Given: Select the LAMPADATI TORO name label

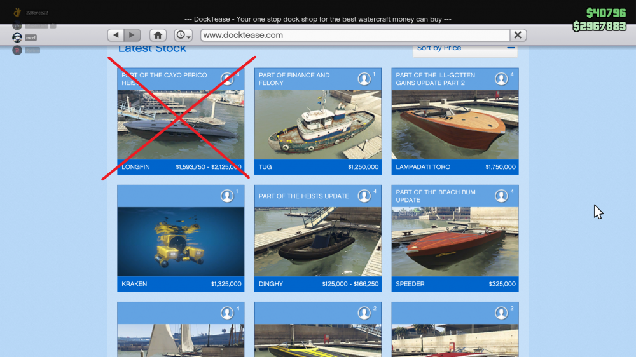Looking at the screenshot, I should 423,167.
